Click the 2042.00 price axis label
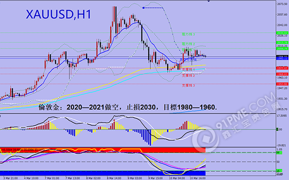Screen dimensions: 289x180 (x=282, y=25)
